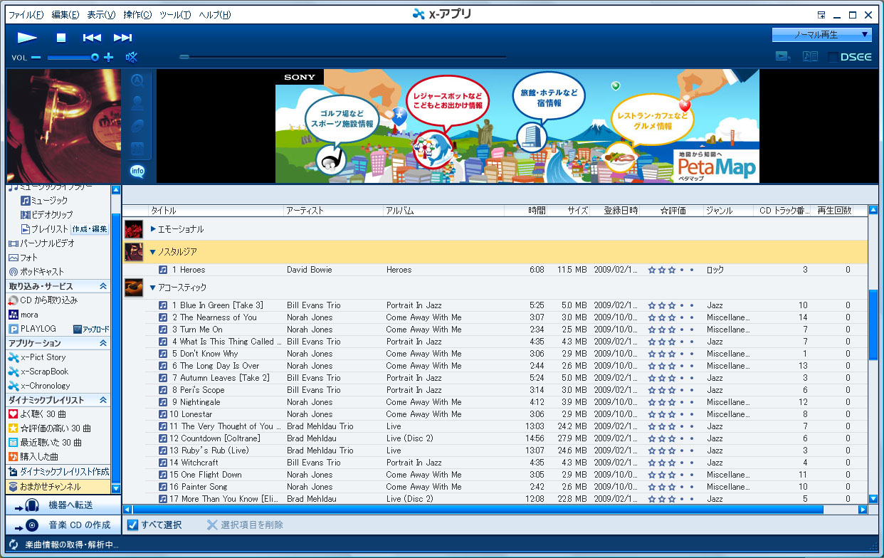The width and height of the screenshot is (884, 558).
Task: Click the disc icon beside album art
Action: coord(138,126)
